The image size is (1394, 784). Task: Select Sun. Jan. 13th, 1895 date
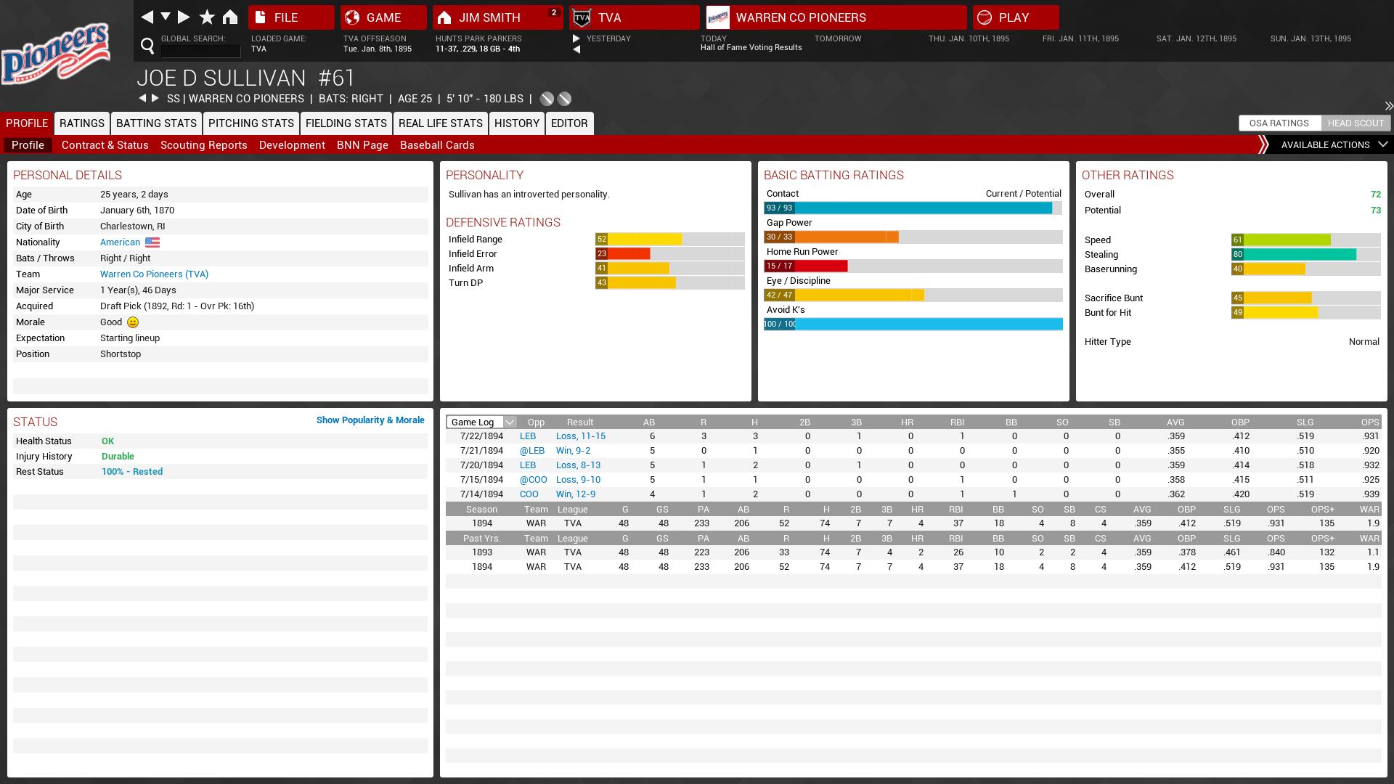1311,38
